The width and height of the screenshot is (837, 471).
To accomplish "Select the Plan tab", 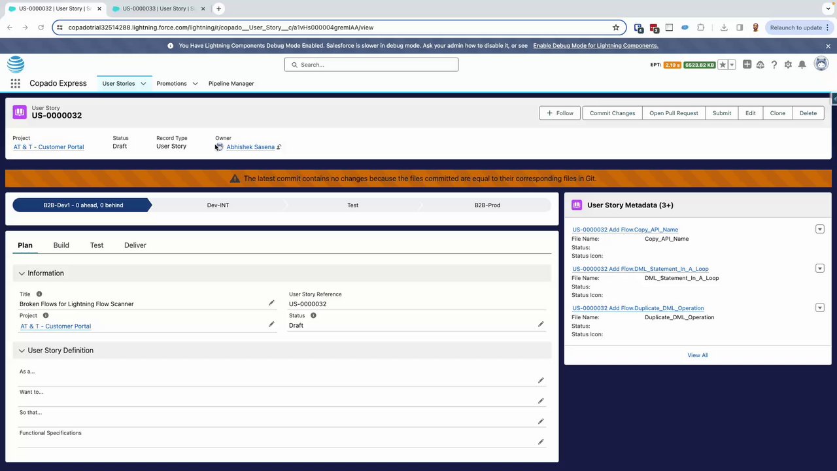I will 25,245.
